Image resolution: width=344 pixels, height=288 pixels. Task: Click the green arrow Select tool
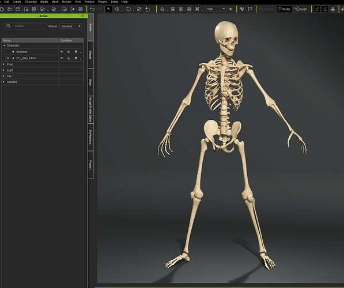click(x=108, y=9)
